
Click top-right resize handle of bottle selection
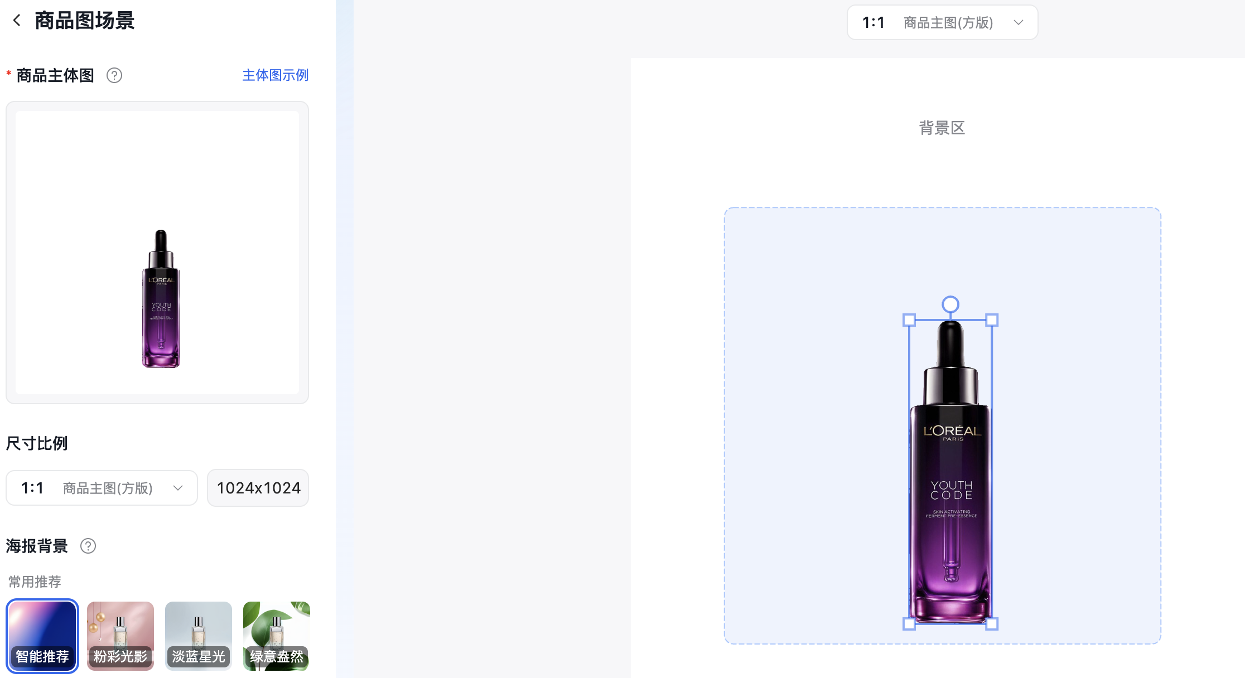992,320
